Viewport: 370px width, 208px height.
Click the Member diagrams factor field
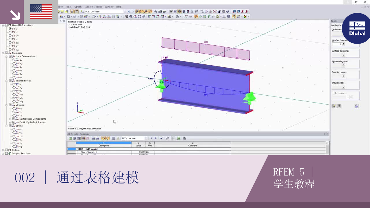[337, 44]
